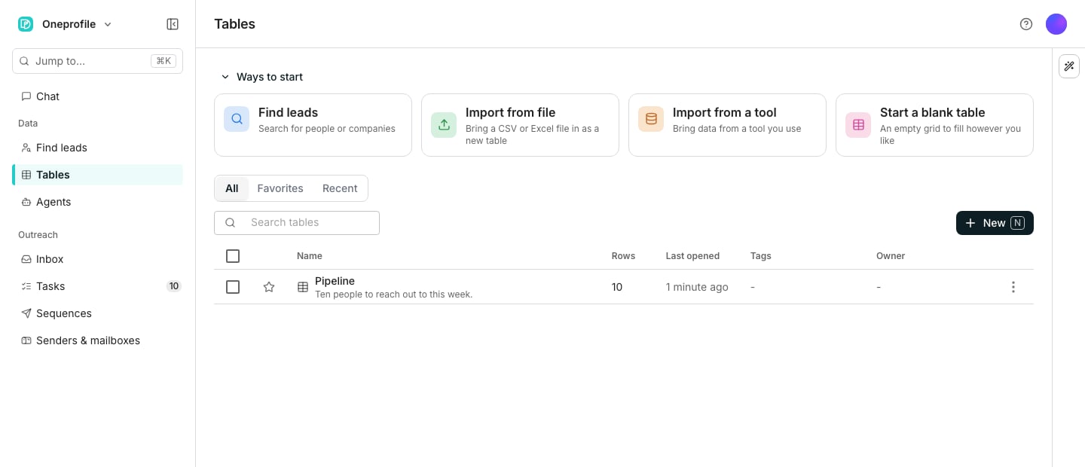Image resolution: width=1085 pixels, height=467 pixels.
Task: Click the green upload icon on Import card
Action: pyautogui.click(x=444, y=125)
